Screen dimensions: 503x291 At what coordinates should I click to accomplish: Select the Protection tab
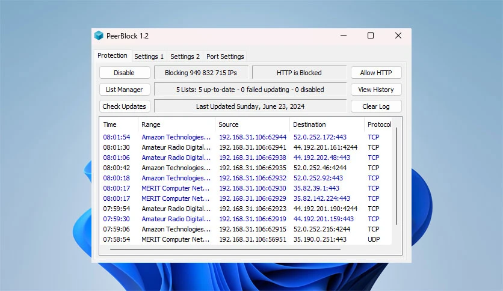point(113,55)
